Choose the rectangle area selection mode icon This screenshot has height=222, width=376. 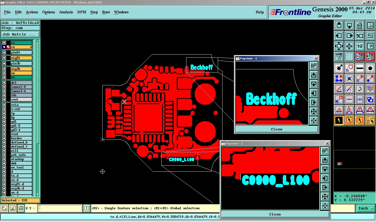click(349, 120)
